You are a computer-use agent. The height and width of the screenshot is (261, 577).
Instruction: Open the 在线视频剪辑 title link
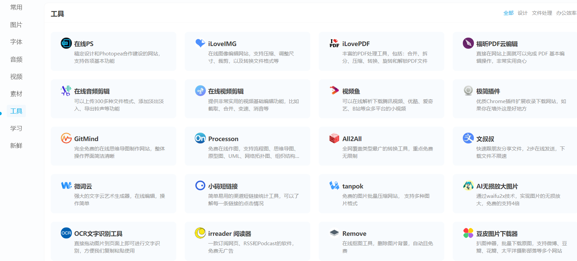(226, 91)
